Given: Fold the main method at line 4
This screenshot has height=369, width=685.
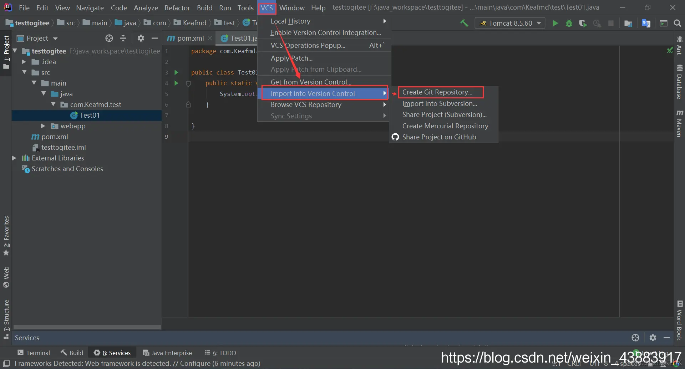Looking at the screenshot, I should (188, 83).
